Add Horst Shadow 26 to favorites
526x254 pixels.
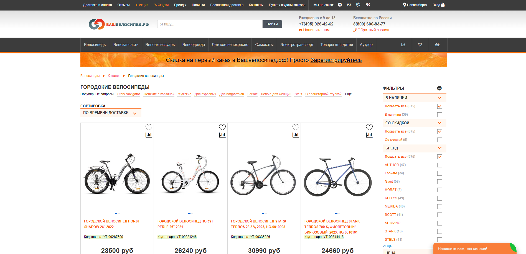149,127
